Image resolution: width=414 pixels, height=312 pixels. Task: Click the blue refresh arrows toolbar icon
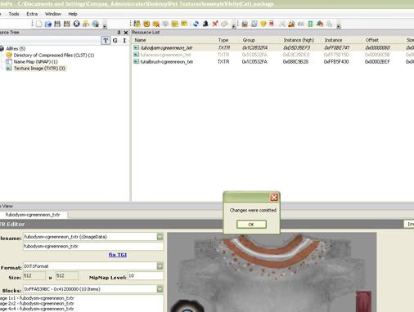coord(196,24)
